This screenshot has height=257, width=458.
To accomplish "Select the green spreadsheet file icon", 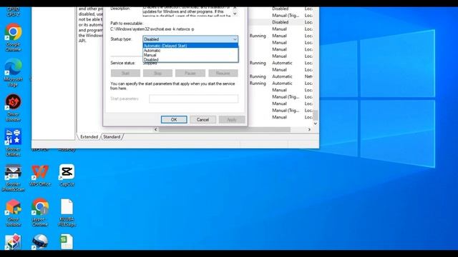I will tap(67, 242).
